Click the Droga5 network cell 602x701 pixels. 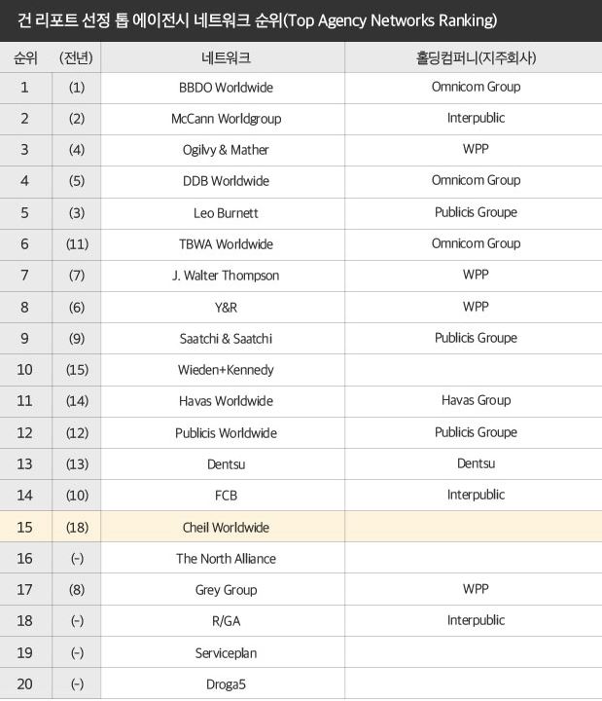226,684
